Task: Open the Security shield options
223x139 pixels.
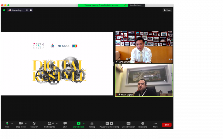Action: coord(34,125)
